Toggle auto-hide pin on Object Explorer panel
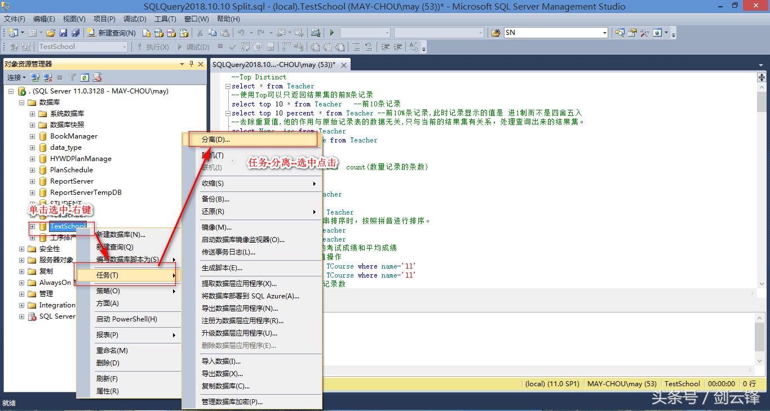The width and height of the screenshot is (770, 411). (191, 64)
